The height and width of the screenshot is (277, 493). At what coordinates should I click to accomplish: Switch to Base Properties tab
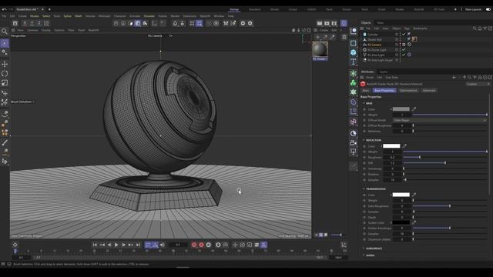384,91
